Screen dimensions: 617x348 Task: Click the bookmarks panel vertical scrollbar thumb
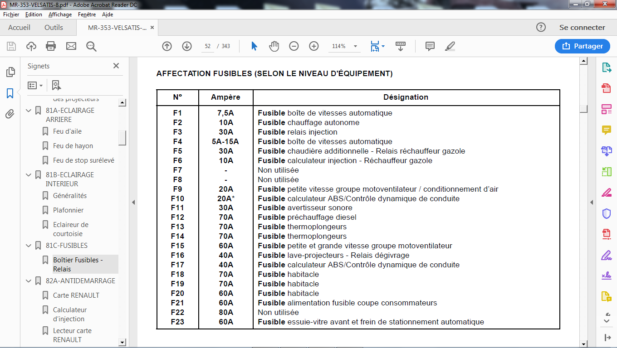pyautogui.click(x=122, y=138)
